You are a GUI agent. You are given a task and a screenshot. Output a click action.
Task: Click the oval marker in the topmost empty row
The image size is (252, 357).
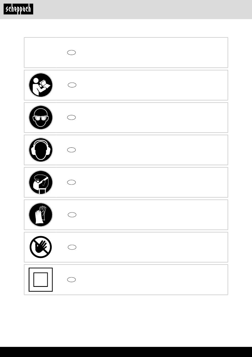[72, 53]
